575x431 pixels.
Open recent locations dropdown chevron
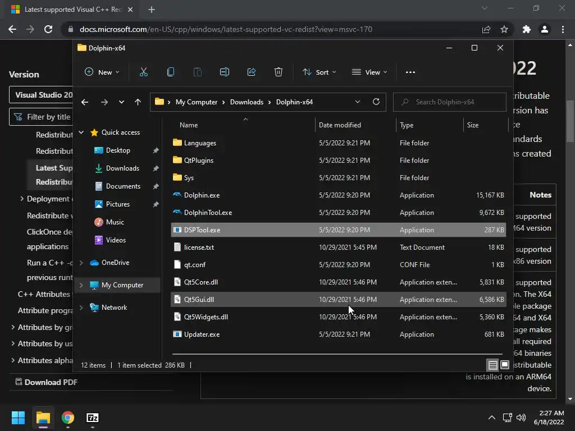[x=121, y=102]
